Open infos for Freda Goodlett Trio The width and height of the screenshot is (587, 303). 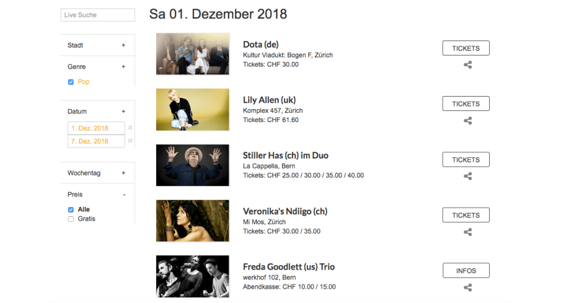pyautogui.click(x=466, y=271)
